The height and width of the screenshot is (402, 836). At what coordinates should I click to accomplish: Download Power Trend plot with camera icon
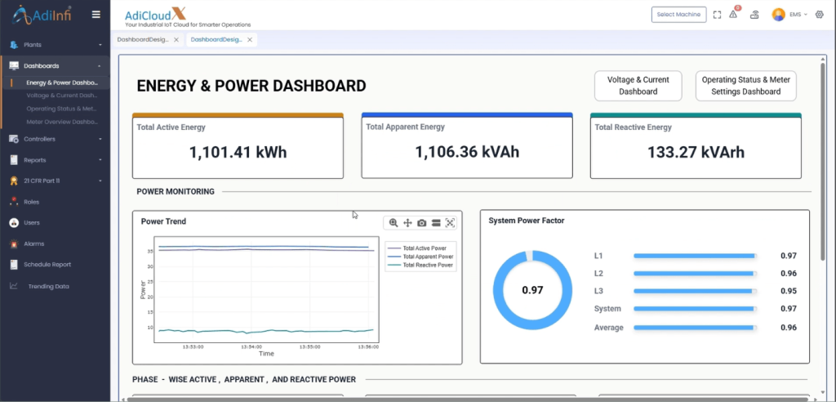click(422, 223)
